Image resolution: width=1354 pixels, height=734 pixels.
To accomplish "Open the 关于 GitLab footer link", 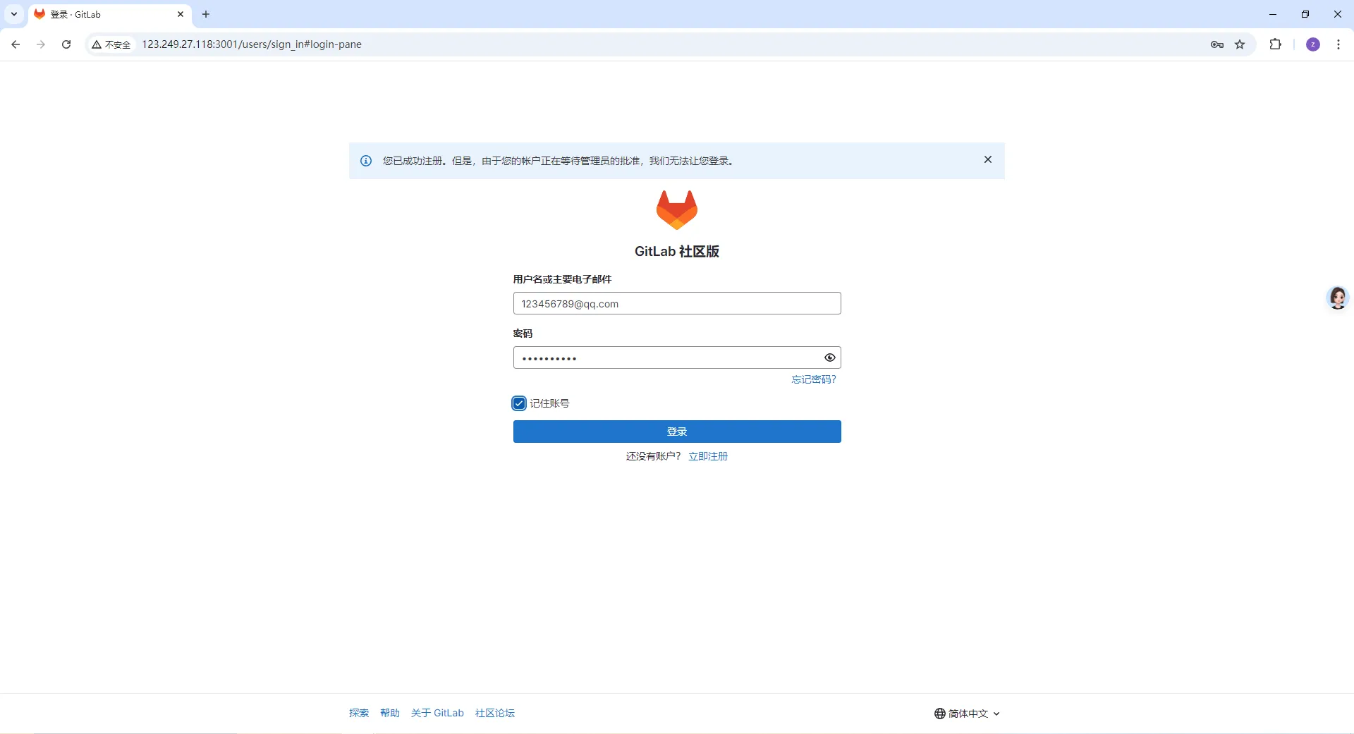I will click(x=437, y=713).
